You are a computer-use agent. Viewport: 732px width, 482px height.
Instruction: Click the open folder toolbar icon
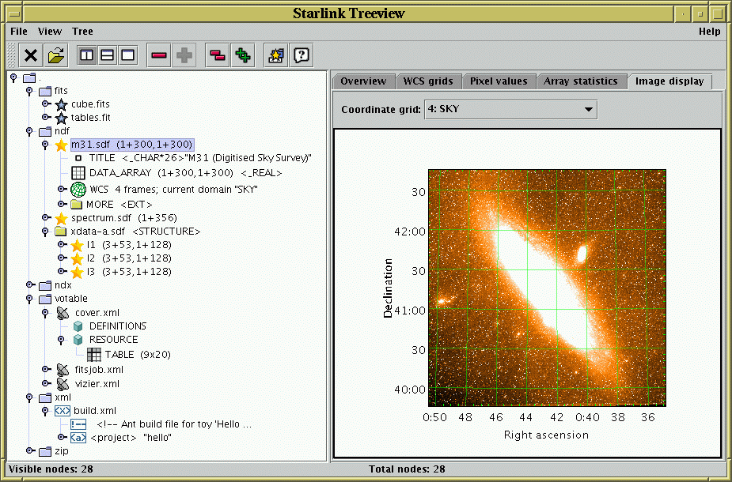tap(56, 55)
